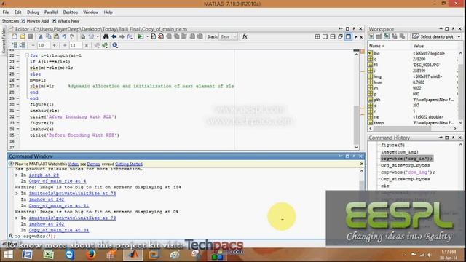Open the Parallel menu

51,12
